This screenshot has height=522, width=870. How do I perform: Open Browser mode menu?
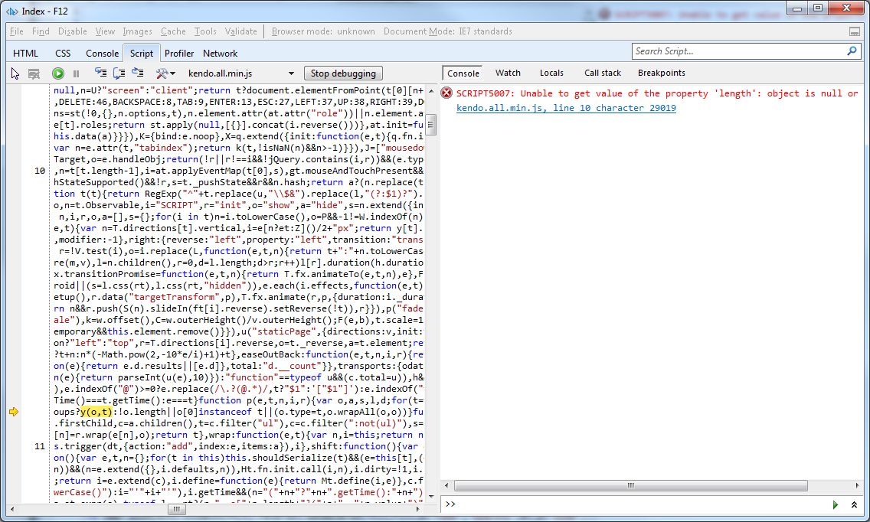click(x=323, y=31)
